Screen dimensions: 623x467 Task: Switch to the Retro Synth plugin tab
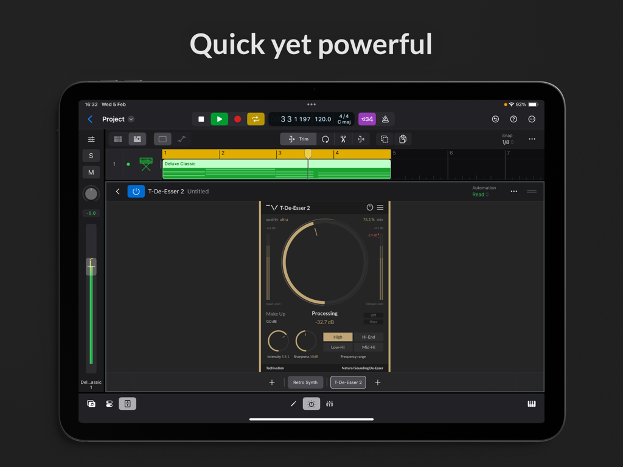click(305, 382)
